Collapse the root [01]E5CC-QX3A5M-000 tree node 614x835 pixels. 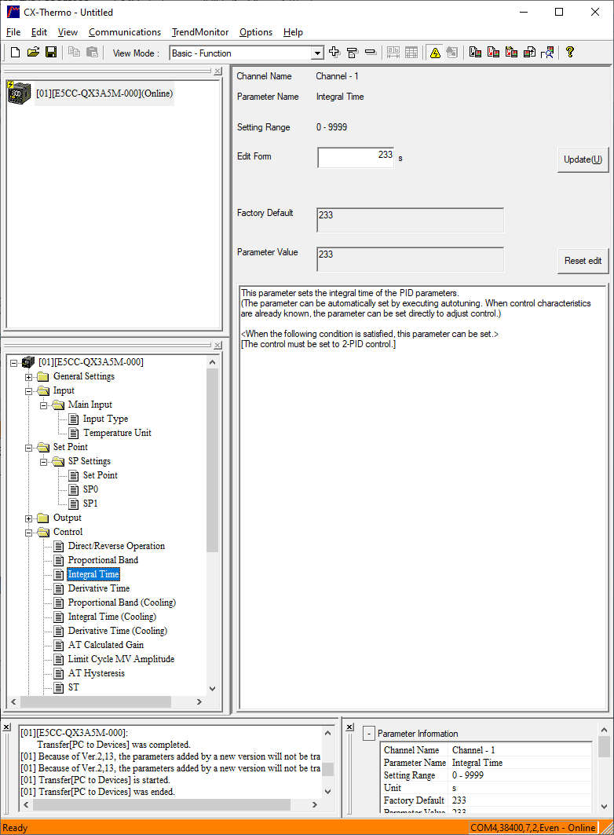tap(14, 363)
